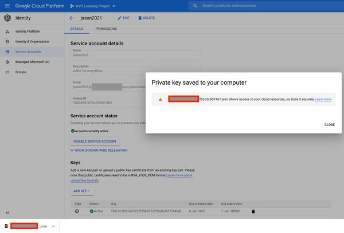Screen dimensions: 344x233
Task: Click the Name field jason2021
Action: coord(135,54)
